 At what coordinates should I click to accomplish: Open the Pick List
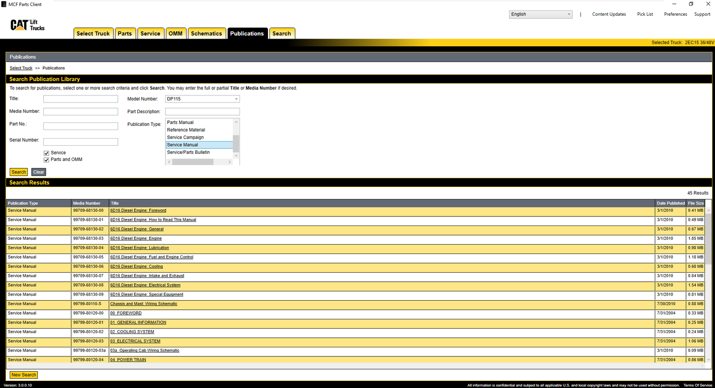645,14
